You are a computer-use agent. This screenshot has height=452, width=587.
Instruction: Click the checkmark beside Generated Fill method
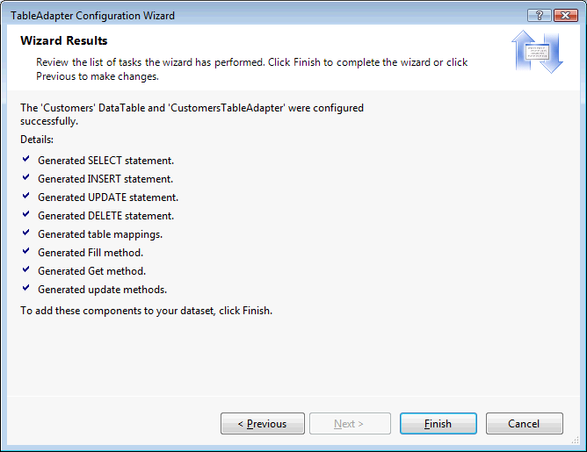(x=26, y=252)
